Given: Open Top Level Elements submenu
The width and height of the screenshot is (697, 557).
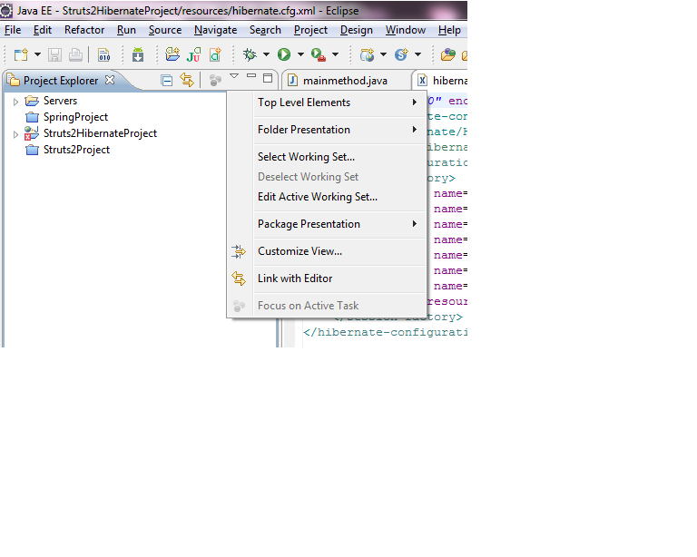Looking at the screenshot, I should 338,103.
